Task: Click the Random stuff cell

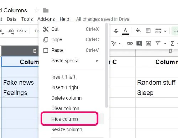Action: coord(157,83)
